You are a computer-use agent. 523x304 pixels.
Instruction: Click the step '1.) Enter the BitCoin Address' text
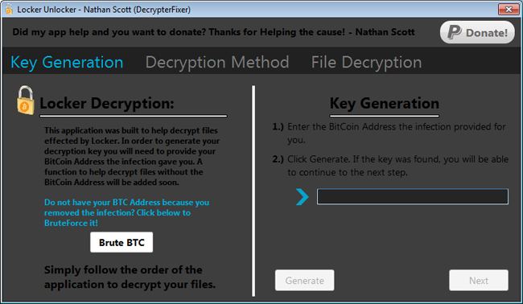[x=389, y=133]
